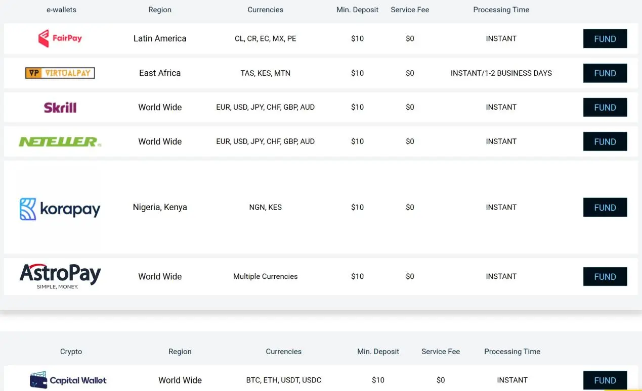Click Crypto table 'Service Fee' header
This screenshot has height=391, width=642.
pos(441,352)
